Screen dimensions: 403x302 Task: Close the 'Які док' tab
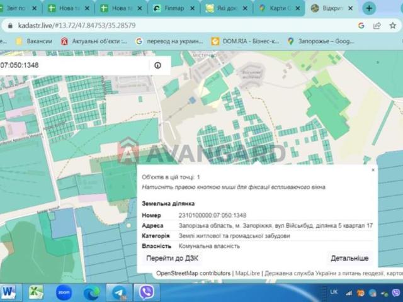click(x=245, y=8)
